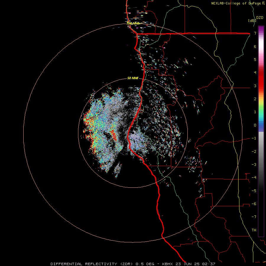Click the -1 value on color scale
266x266 pixels.
254,138
